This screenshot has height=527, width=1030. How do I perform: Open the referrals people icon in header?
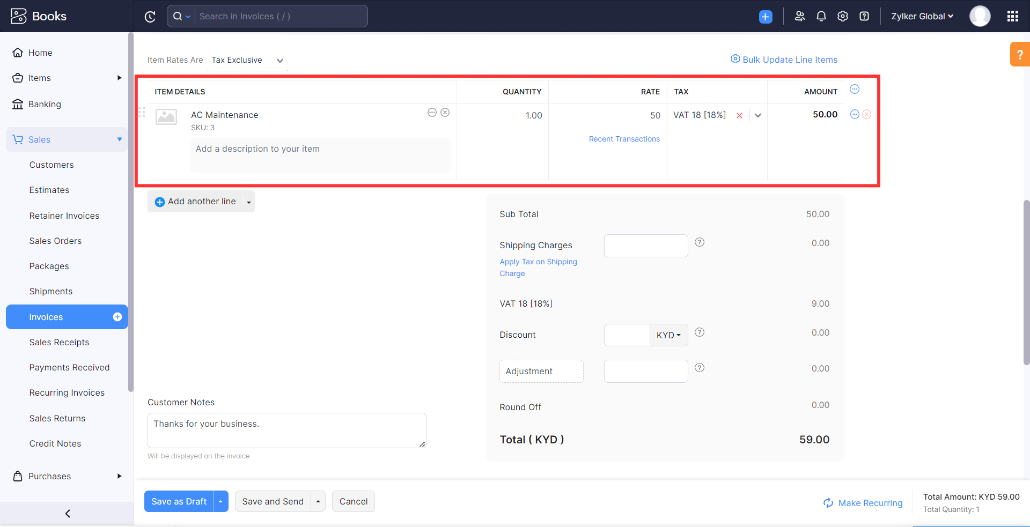pyautogui.click(x=799, y=16)
